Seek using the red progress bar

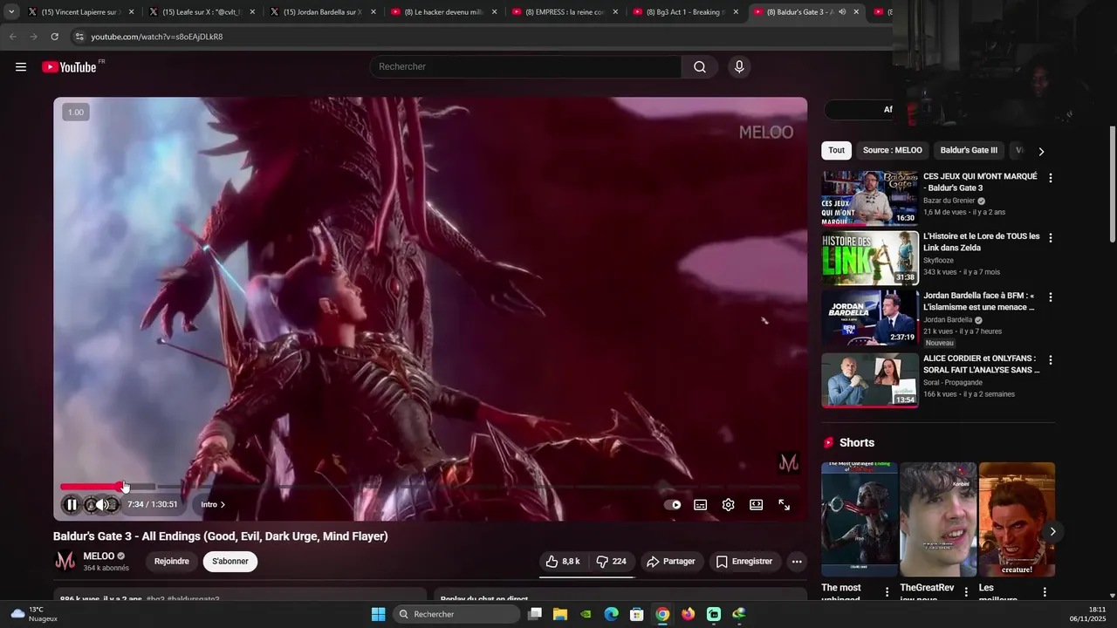point(91,487)
